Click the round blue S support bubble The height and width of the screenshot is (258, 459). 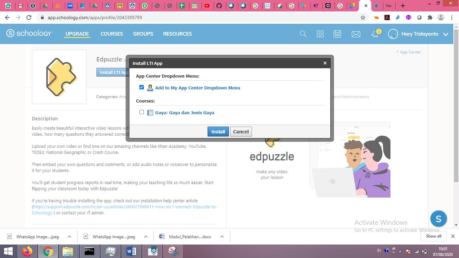click(x=438, y=219)
